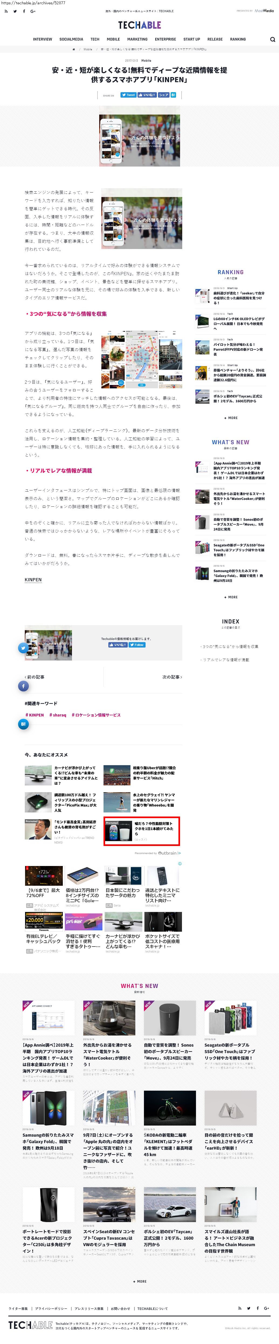Open SOCIALMEDIA in the navigation menu
This screenshot has width=279, height=1344.
pos(71,39)
